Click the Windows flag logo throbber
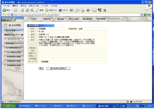The height and width of the screenshot is (109, 154). tap(149, 6)
